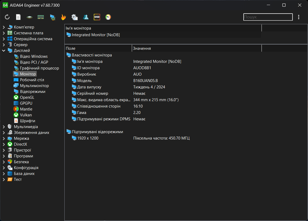308x221 pixels.
Task: Expand the Тест tree node
Action: click(4, 179)
